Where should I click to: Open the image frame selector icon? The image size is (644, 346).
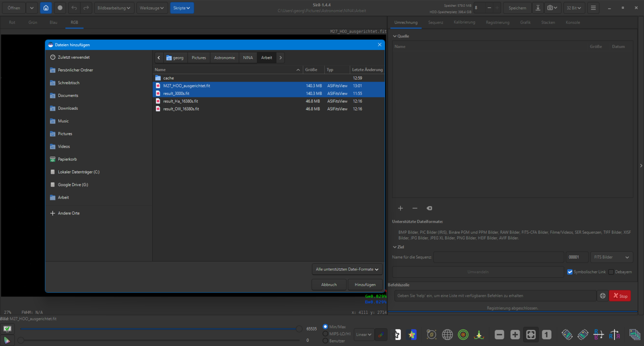point(635,335)
